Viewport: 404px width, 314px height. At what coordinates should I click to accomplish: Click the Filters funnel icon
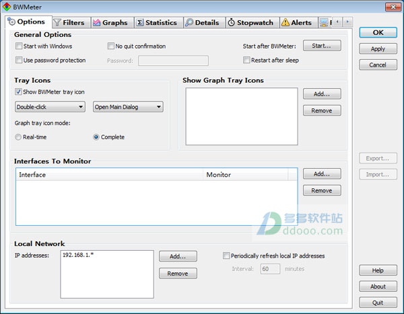coord(57,23)
